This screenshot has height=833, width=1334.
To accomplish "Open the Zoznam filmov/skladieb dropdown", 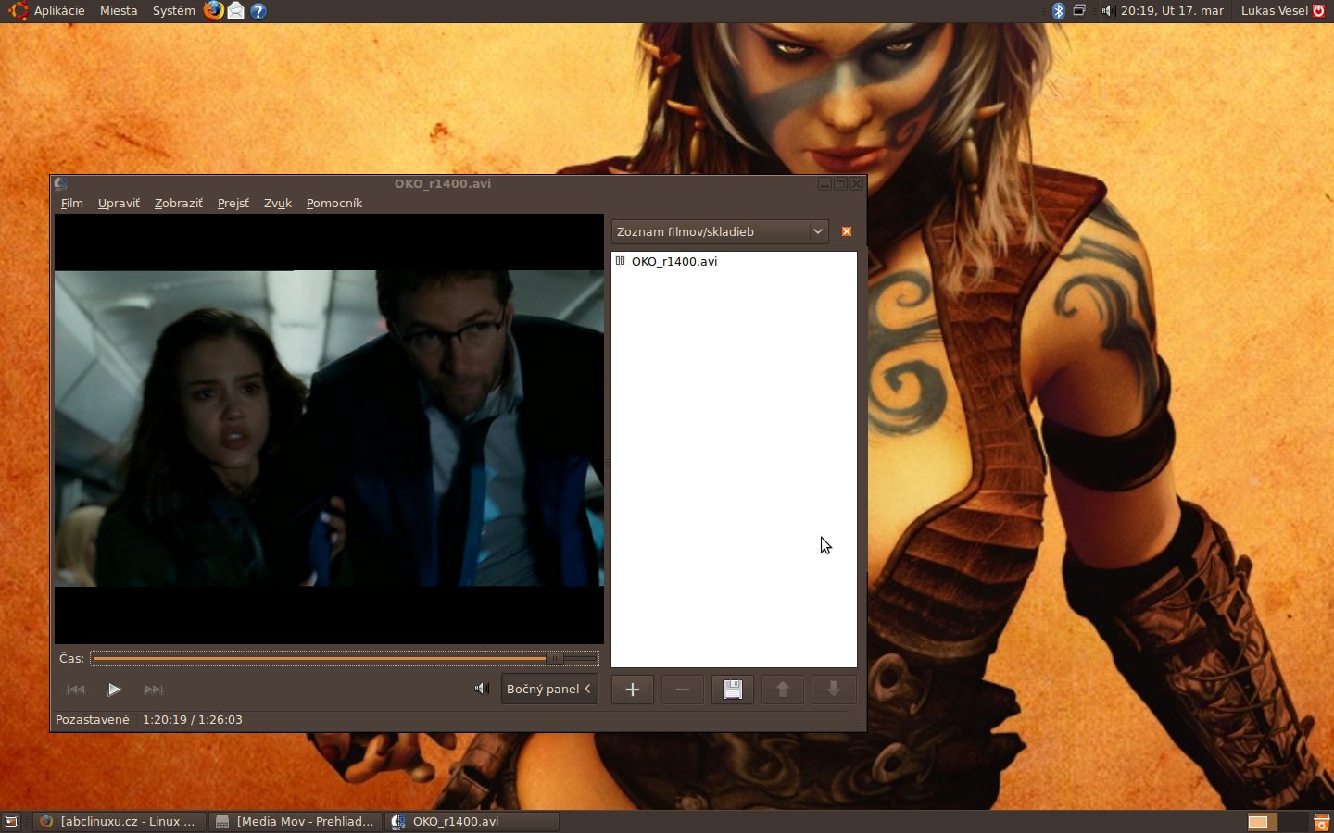I will pos(720,231).
